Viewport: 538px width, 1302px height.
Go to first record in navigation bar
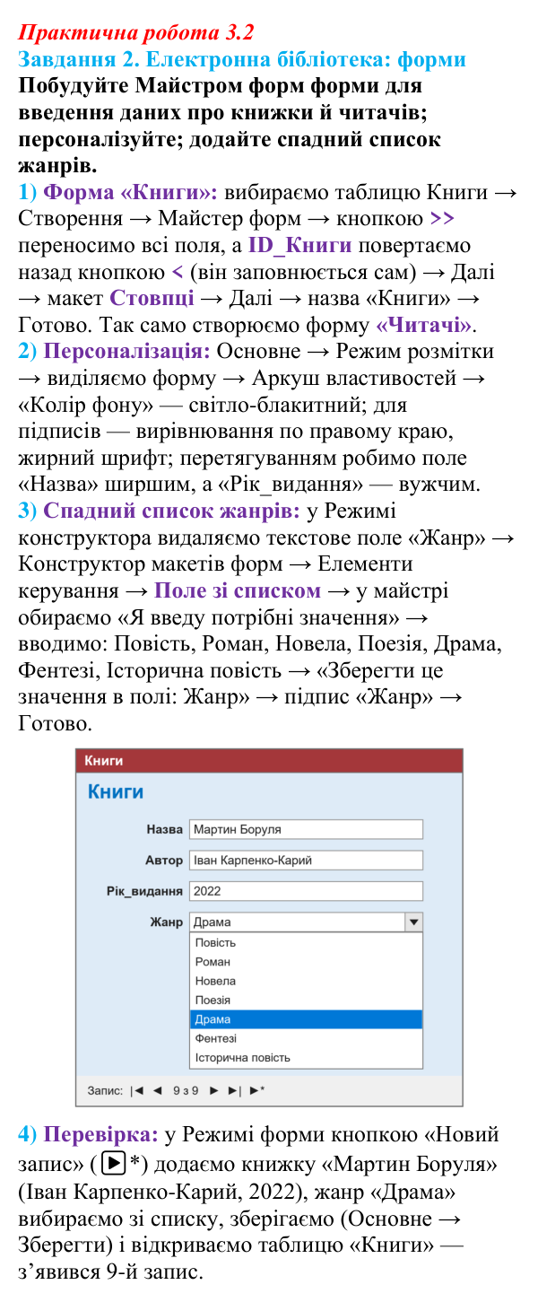pos(137,1091)
